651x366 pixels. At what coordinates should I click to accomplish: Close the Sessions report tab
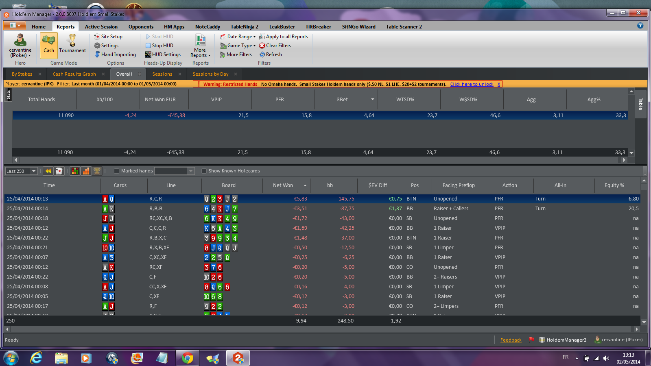click(x=180, y=74)
